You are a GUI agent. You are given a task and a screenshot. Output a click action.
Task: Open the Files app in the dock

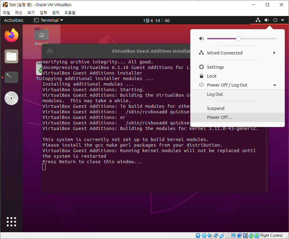tap(11, 56)
